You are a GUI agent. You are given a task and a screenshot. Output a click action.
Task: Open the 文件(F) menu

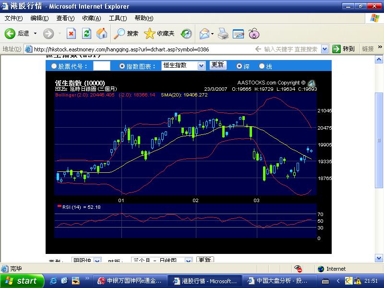click(14, 18)
